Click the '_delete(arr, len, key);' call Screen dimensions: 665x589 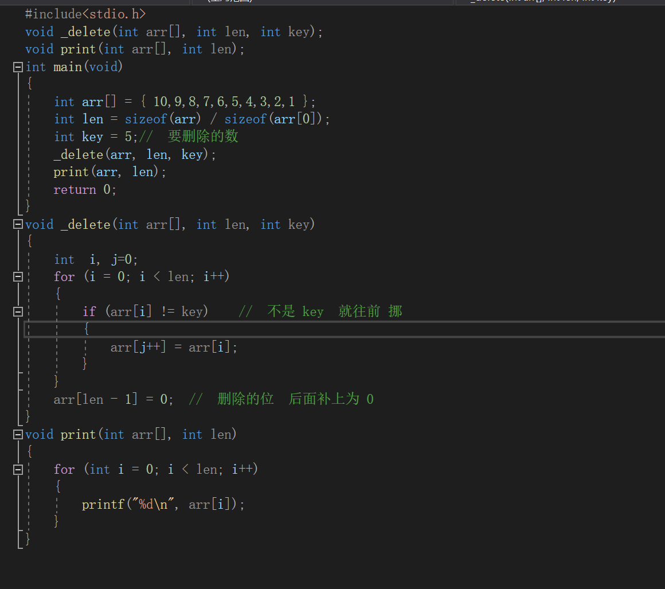coord(135,154)
